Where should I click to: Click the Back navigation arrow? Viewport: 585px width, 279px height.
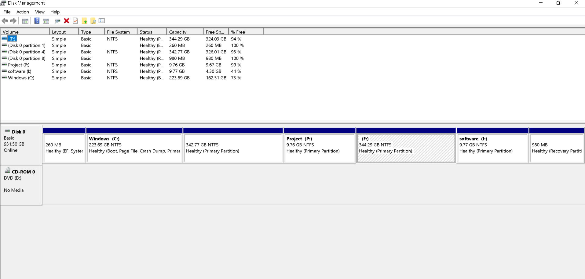[x=5, y=21]
